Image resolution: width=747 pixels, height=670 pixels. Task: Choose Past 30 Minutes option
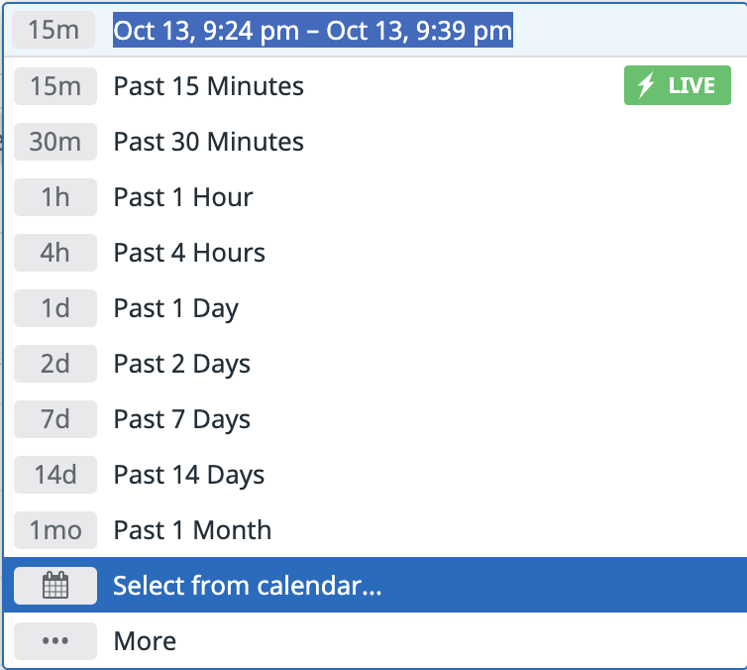(x=374, y=142)
